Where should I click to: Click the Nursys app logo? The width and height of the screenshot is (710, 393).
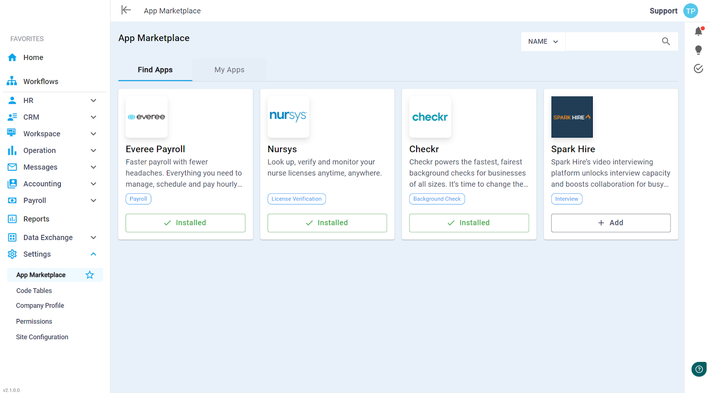pos(288,117)
